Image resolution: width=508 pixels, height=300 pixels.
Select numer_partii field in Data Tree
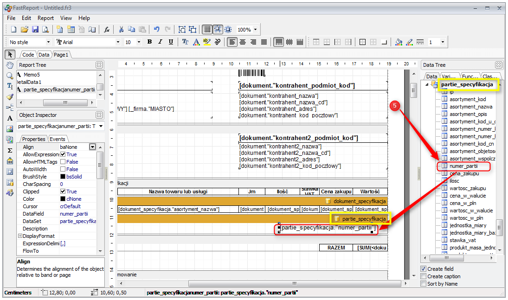[x=463, y=166]
